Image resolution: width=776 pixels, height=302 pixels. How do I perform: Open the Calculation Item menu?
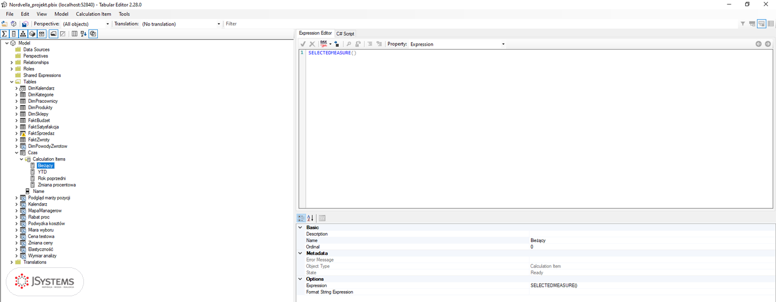pos(93,14)
